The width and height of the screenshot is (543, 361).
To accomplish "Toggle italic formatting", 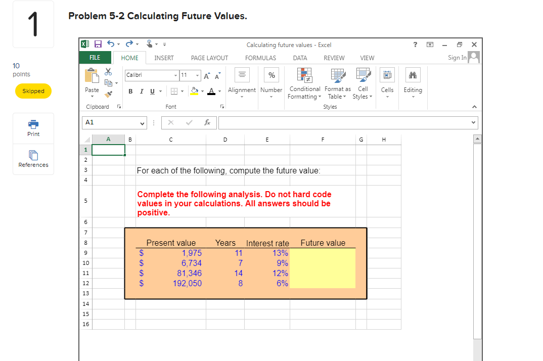I will point(141,92).
